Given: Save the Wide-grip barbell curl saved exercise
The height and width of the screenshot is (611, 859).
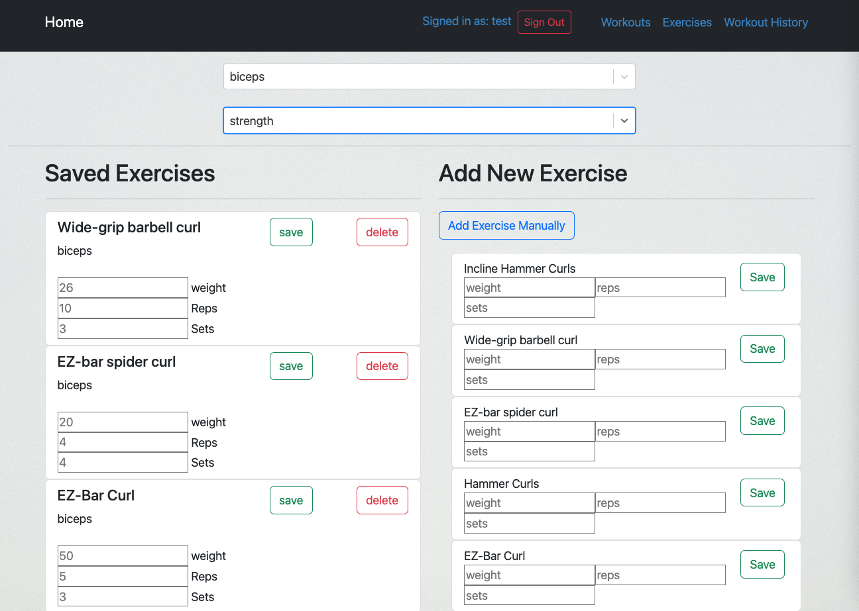Looking at the screenshot, I should click(291, 232).
